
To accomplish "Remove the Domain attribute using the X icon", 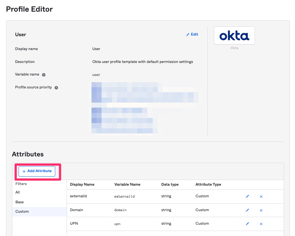I will tap(261, 210).
